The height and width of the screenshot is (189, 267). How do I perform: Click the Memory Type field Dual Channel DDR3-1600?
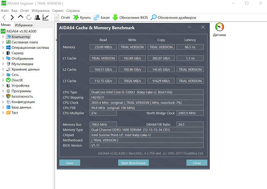coord(146,130)
